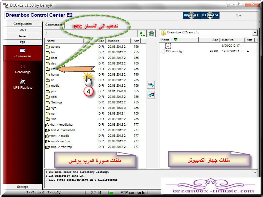
Task: Launch LiveTV from the header icon
Action: (210, 15)
